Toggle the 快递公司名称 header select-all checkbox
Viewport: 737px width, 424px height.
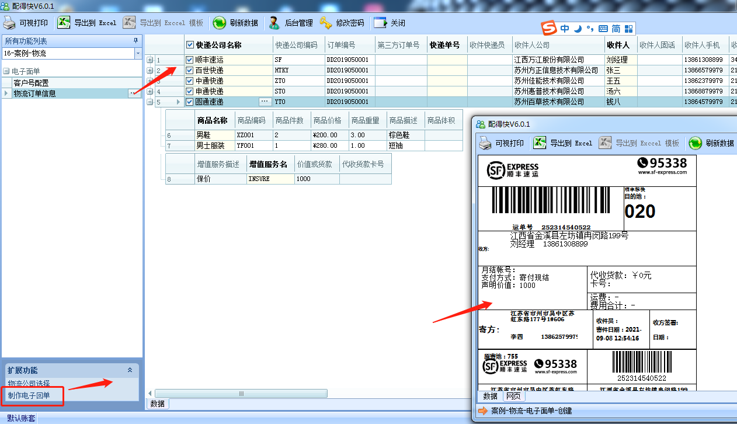(189, 45)
